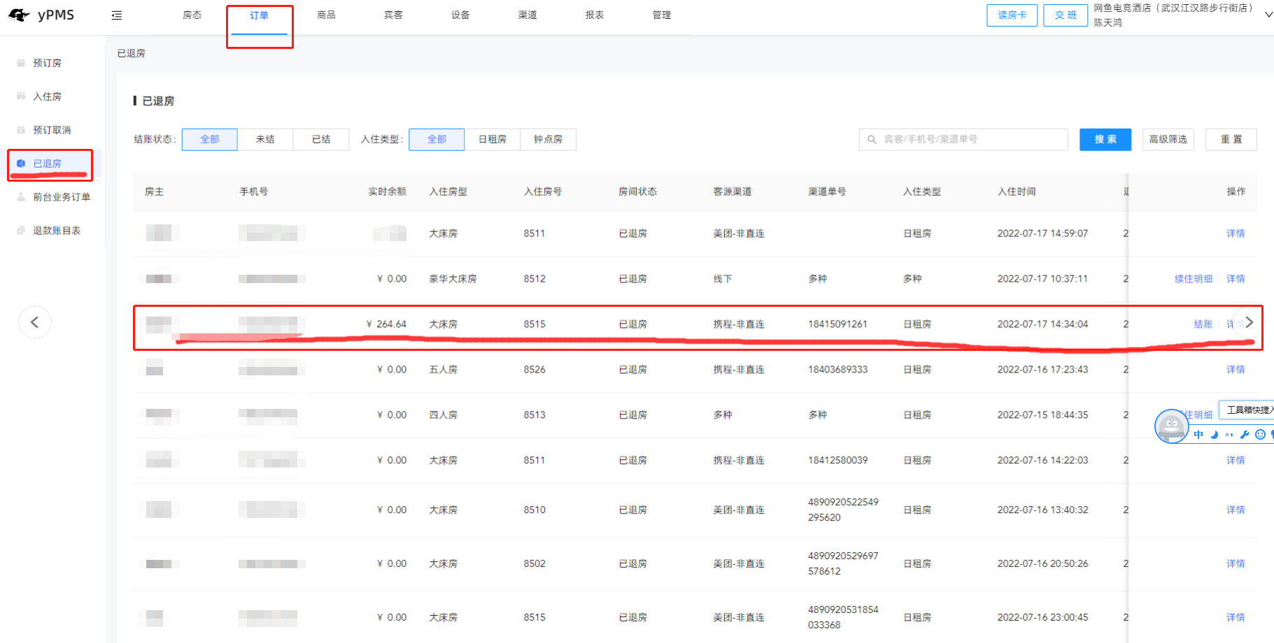The image size is (1274, 643).
Task: Switch to the 商品 menu tab
Action: pos(327,15)
